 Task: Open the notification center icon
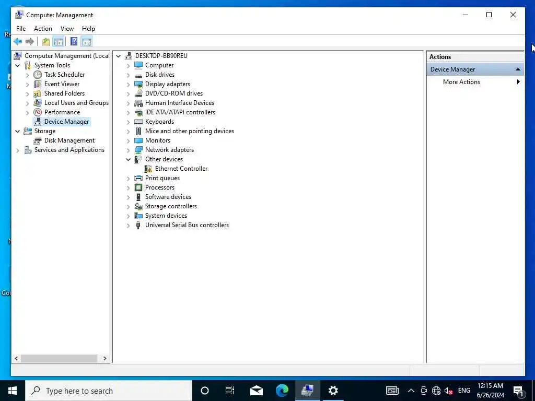[518, 391]
